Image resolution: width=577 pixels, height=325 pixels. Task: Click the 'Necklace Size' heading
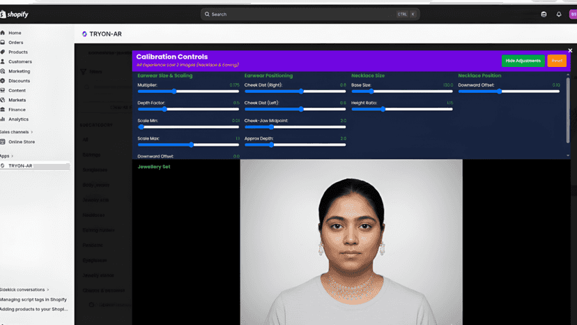click(368, 75)
